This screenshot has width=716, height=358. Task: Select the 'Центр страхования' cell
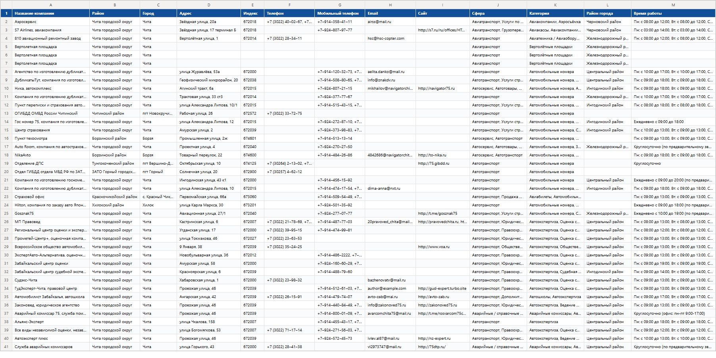tap(51, 130)
